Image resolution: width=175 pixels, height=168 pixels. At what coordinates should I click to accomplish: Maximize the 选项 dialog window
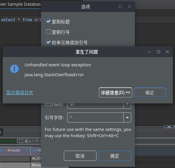point(120,7)
